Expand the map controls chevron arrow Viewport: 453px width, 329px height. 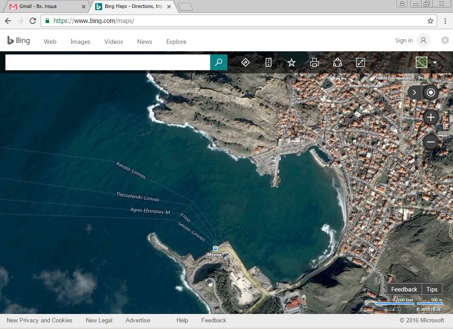415,92
